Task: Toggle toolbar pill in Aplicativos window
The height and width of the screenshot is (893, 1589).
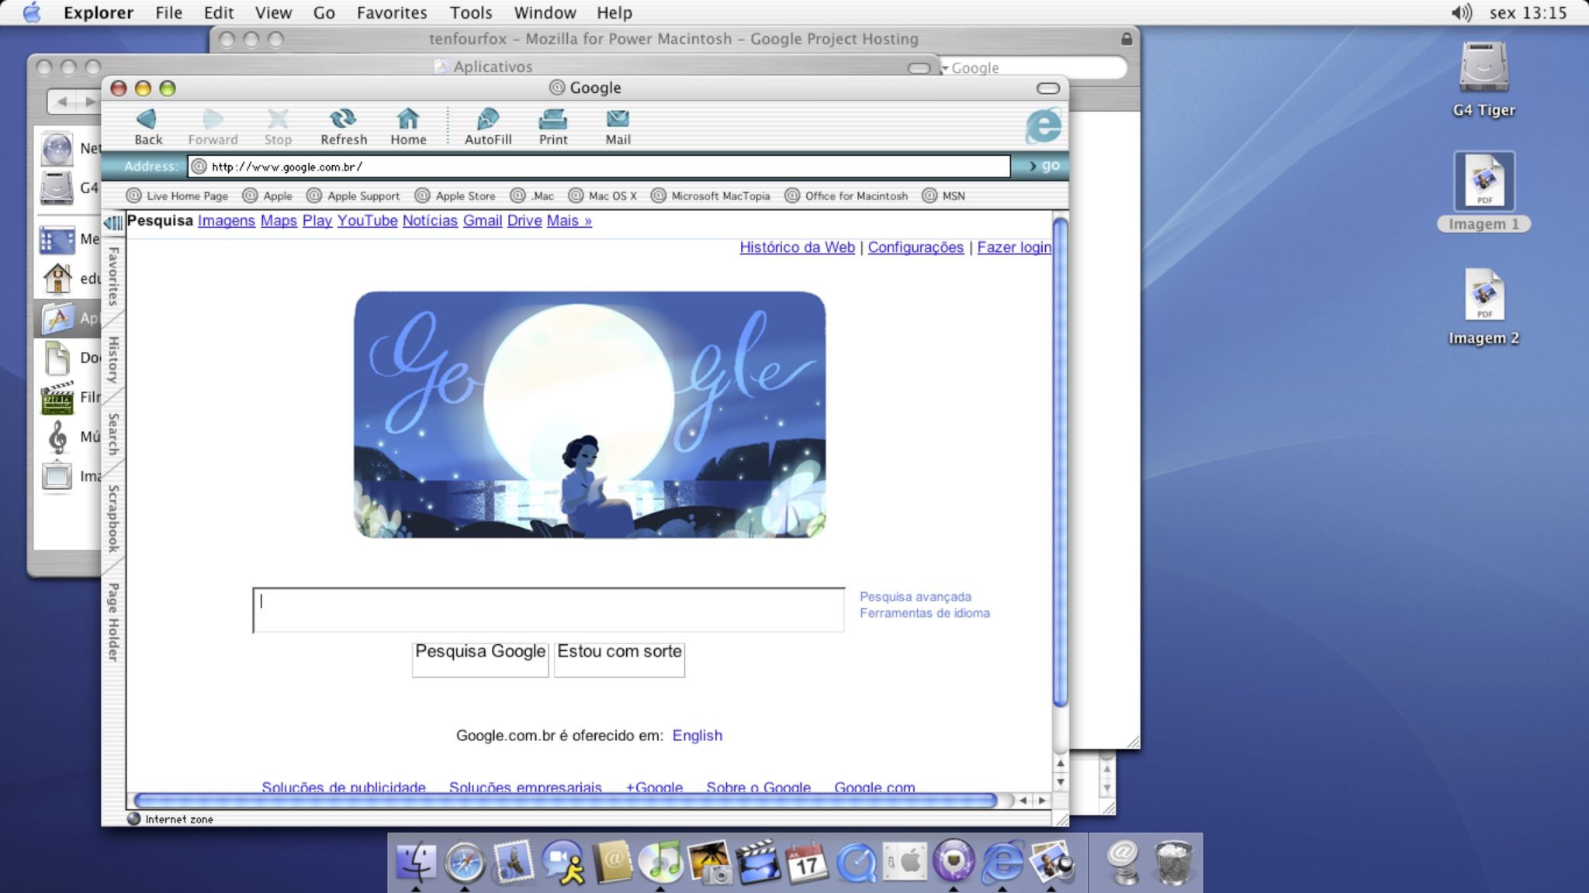Action: (919, 68)
